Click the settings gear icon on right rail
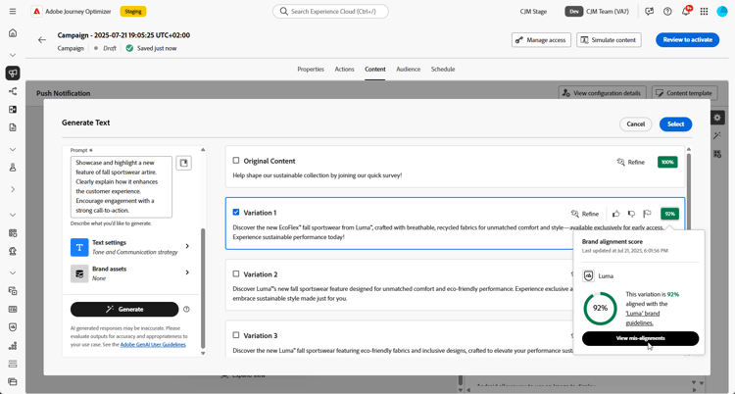The image size is (735, 394). click(717, 118)
